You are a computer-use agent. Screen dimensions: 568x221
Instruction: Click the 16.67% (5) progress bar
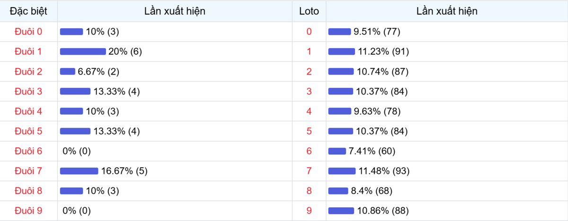[79, 171]
